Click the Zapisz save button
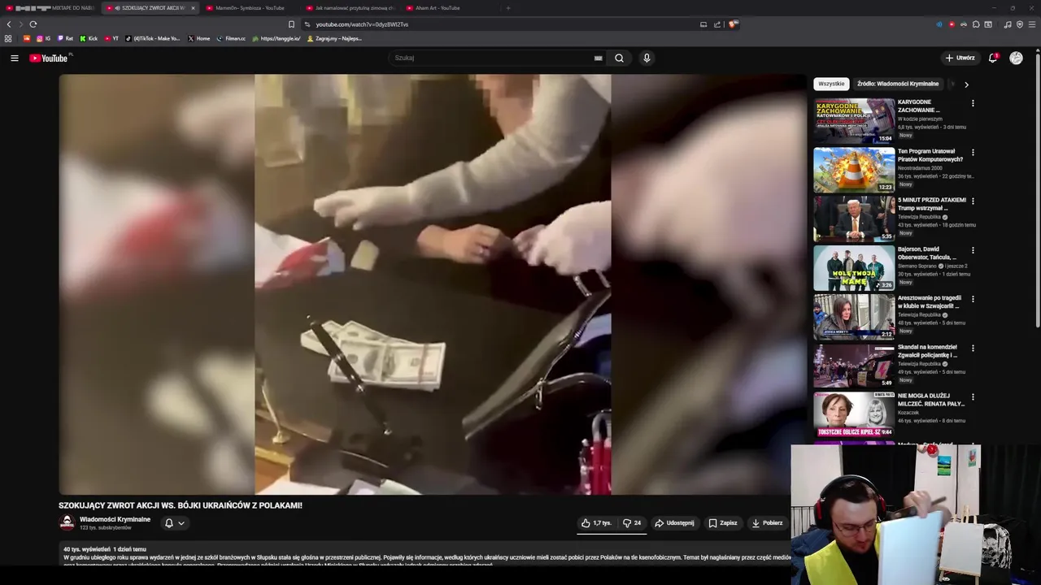1041x585 pixels. [x=722, y=523]
